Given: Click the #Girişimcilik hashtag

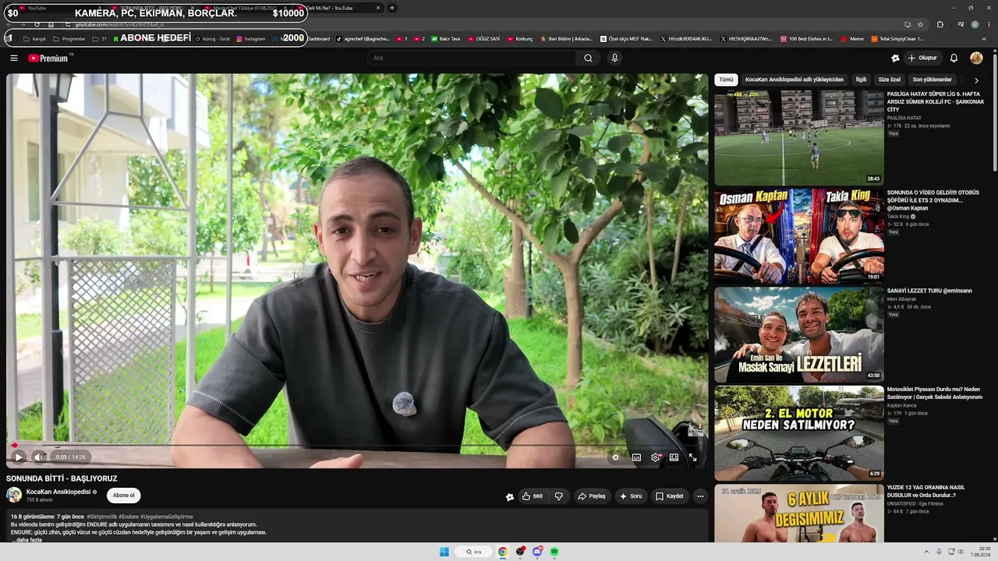Looking at the screenshot, I should 101,517.
